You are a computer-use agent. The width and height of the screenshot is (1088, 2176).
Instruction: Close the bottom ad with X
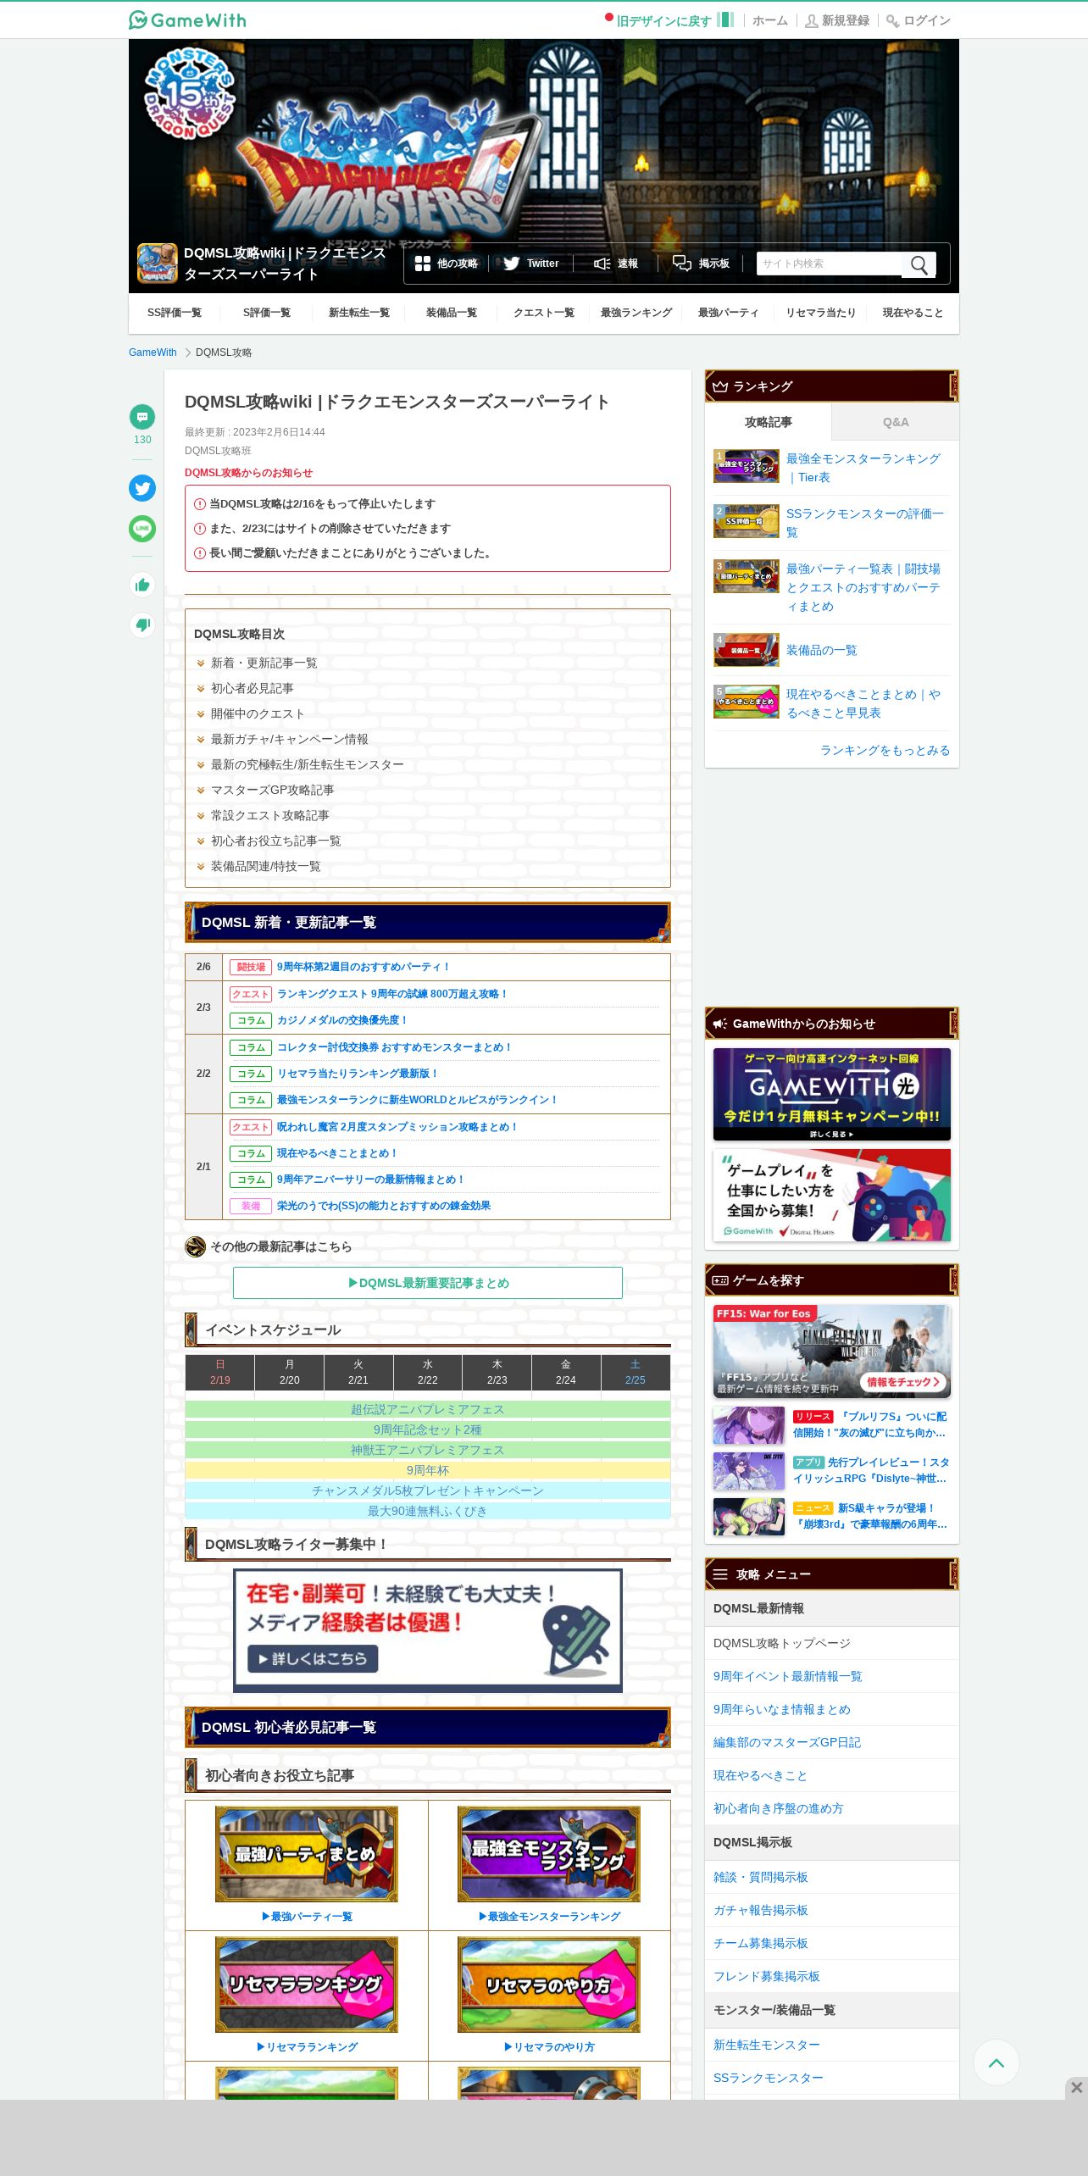[x=1076, y=2088]
